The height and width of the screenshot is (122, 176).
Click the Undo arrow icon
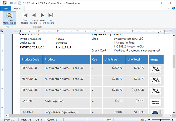[x=24, y=3]
